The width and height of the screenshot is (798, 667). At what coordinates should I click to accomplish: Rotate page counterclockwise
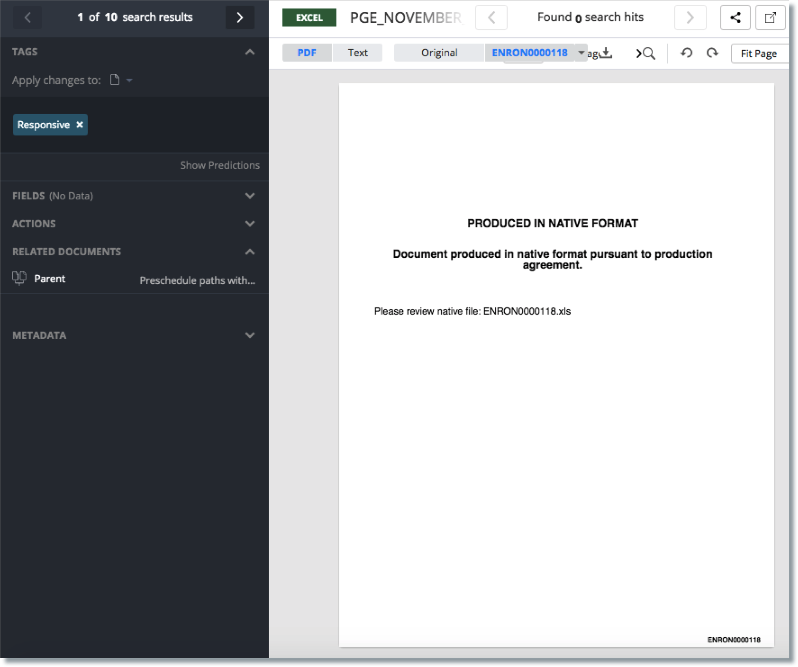tap(686, 53)
